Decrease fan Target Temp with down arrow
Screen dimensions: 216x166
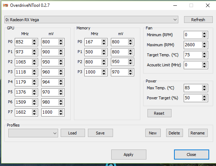[204, 56]
